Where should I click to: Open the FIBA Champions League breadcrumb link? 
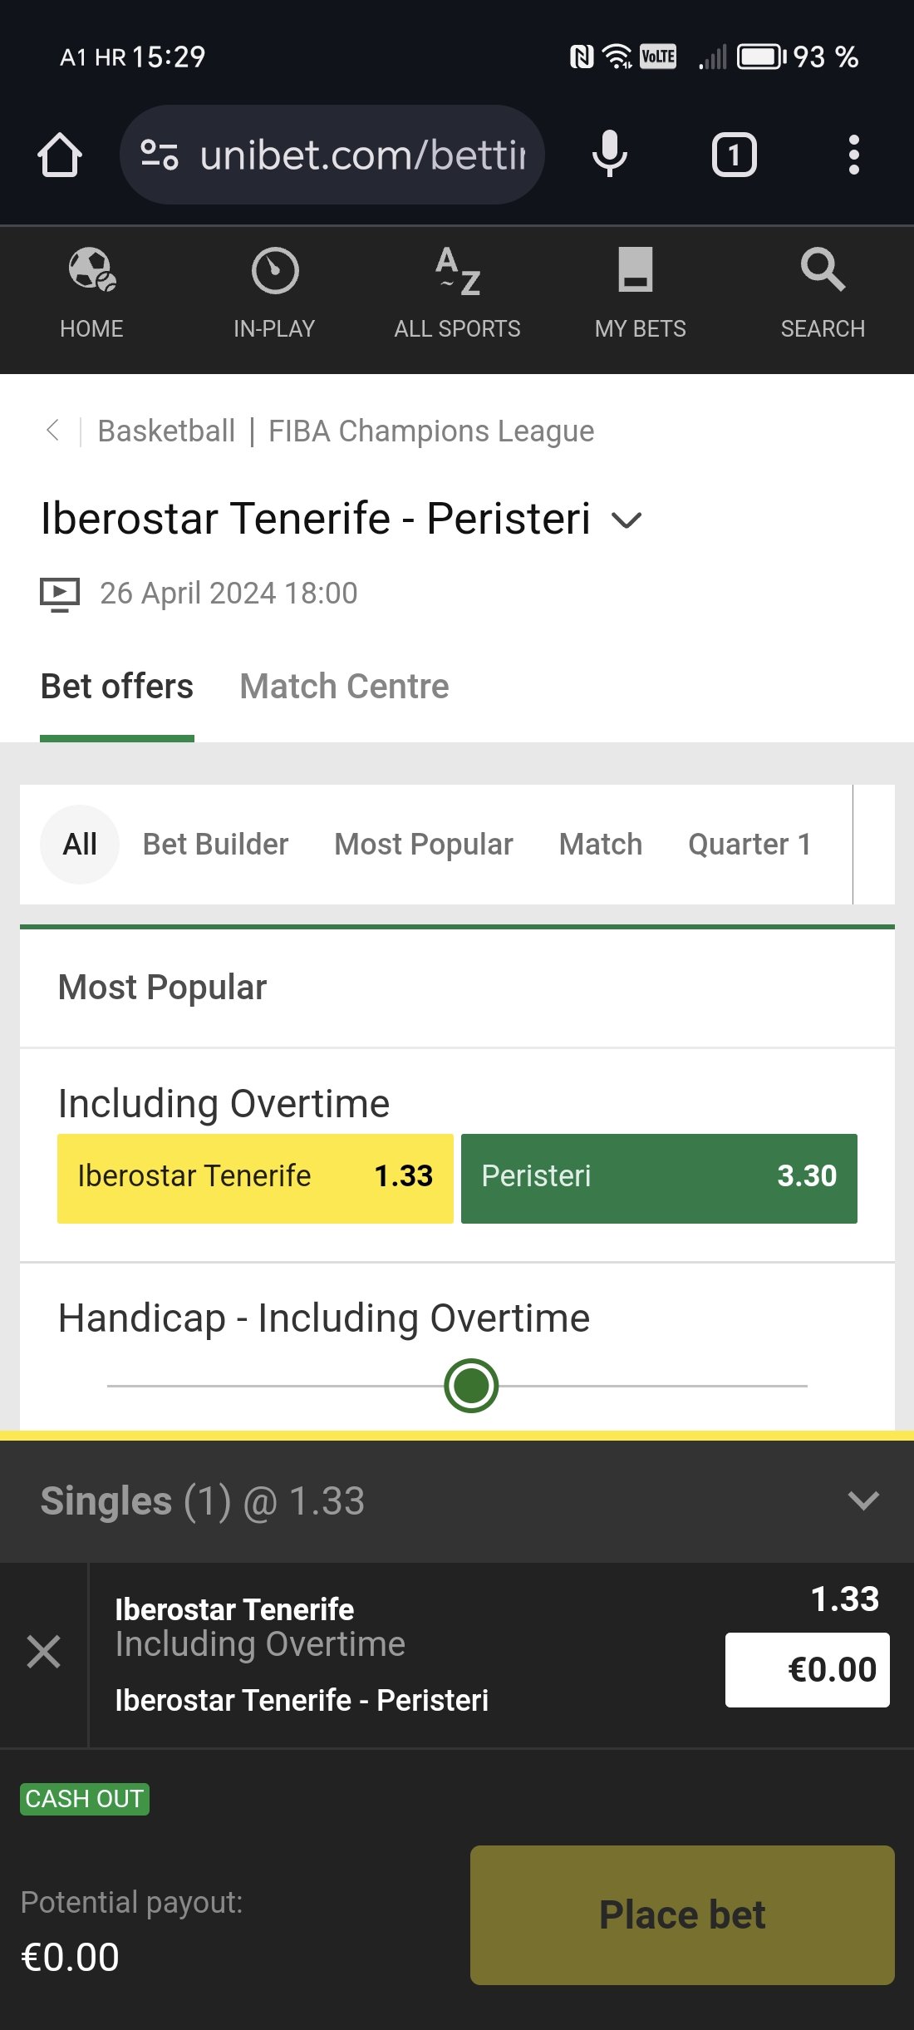point(431,431)
